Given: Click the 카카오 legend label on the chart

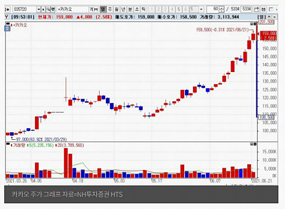Looking at the screenshot, I should coord(20,25).
